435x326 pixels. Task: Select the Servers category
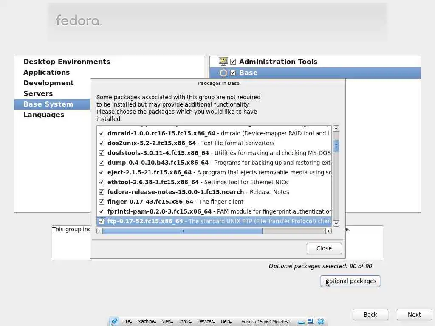point(38,93)
